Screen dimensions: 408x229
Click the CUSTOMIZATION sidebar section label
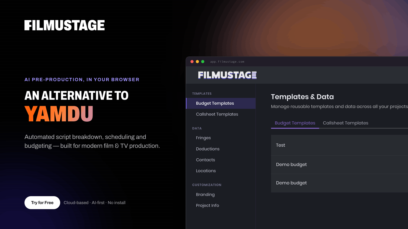(x=207, y=185)
